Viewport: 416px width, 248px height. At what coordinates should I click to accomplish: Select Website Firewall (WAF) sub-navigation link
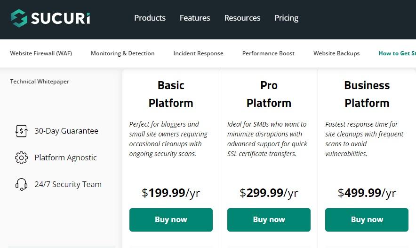[41, 53]
